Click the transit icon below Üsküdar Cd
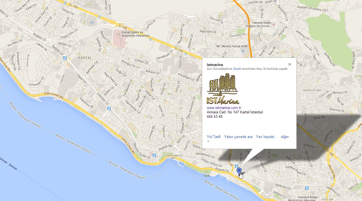 tap(109, 108)
